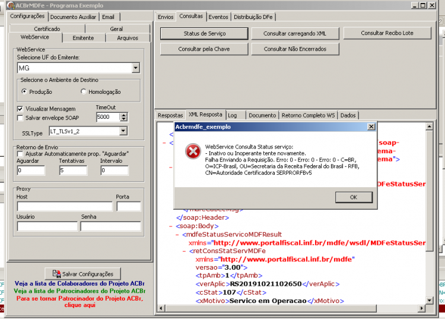Toggle the Visualizar Mensagem checkbox
The height and width of the screenshot is (319, 445).
pos(20,109)
